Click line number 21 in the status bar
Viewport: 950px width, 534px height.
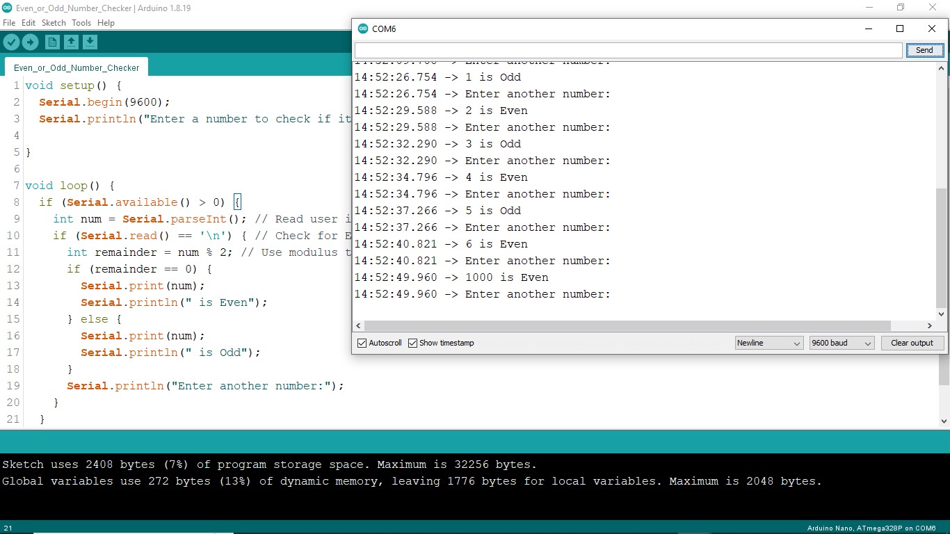click(x=8, y=528)
